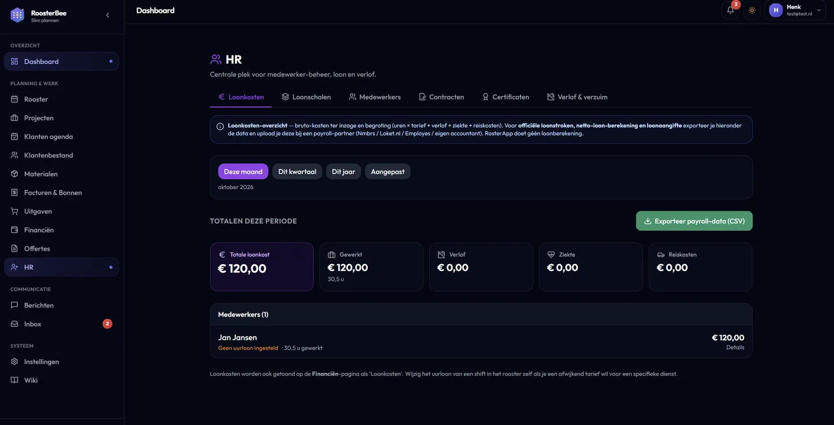Image resolution: width=834 pixels, height=425 pixels.
Task: Choose the Dit jaar period
Action: tap(343, 171)
